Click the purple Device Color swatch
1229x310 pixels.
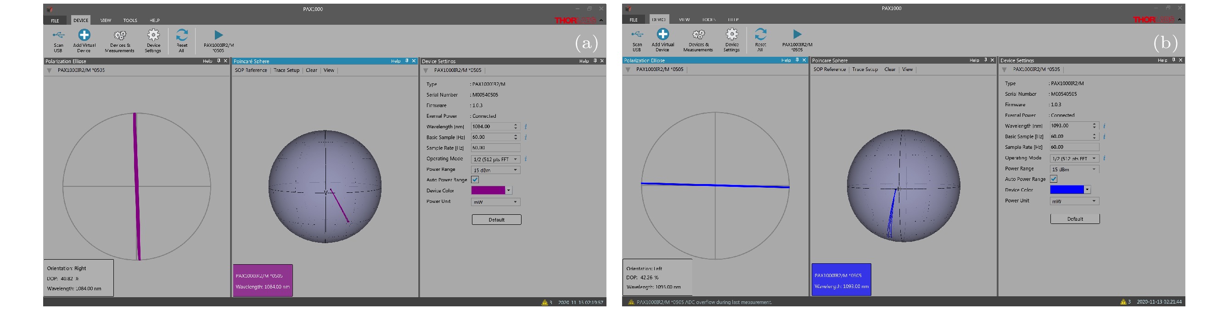pos(488,190)
